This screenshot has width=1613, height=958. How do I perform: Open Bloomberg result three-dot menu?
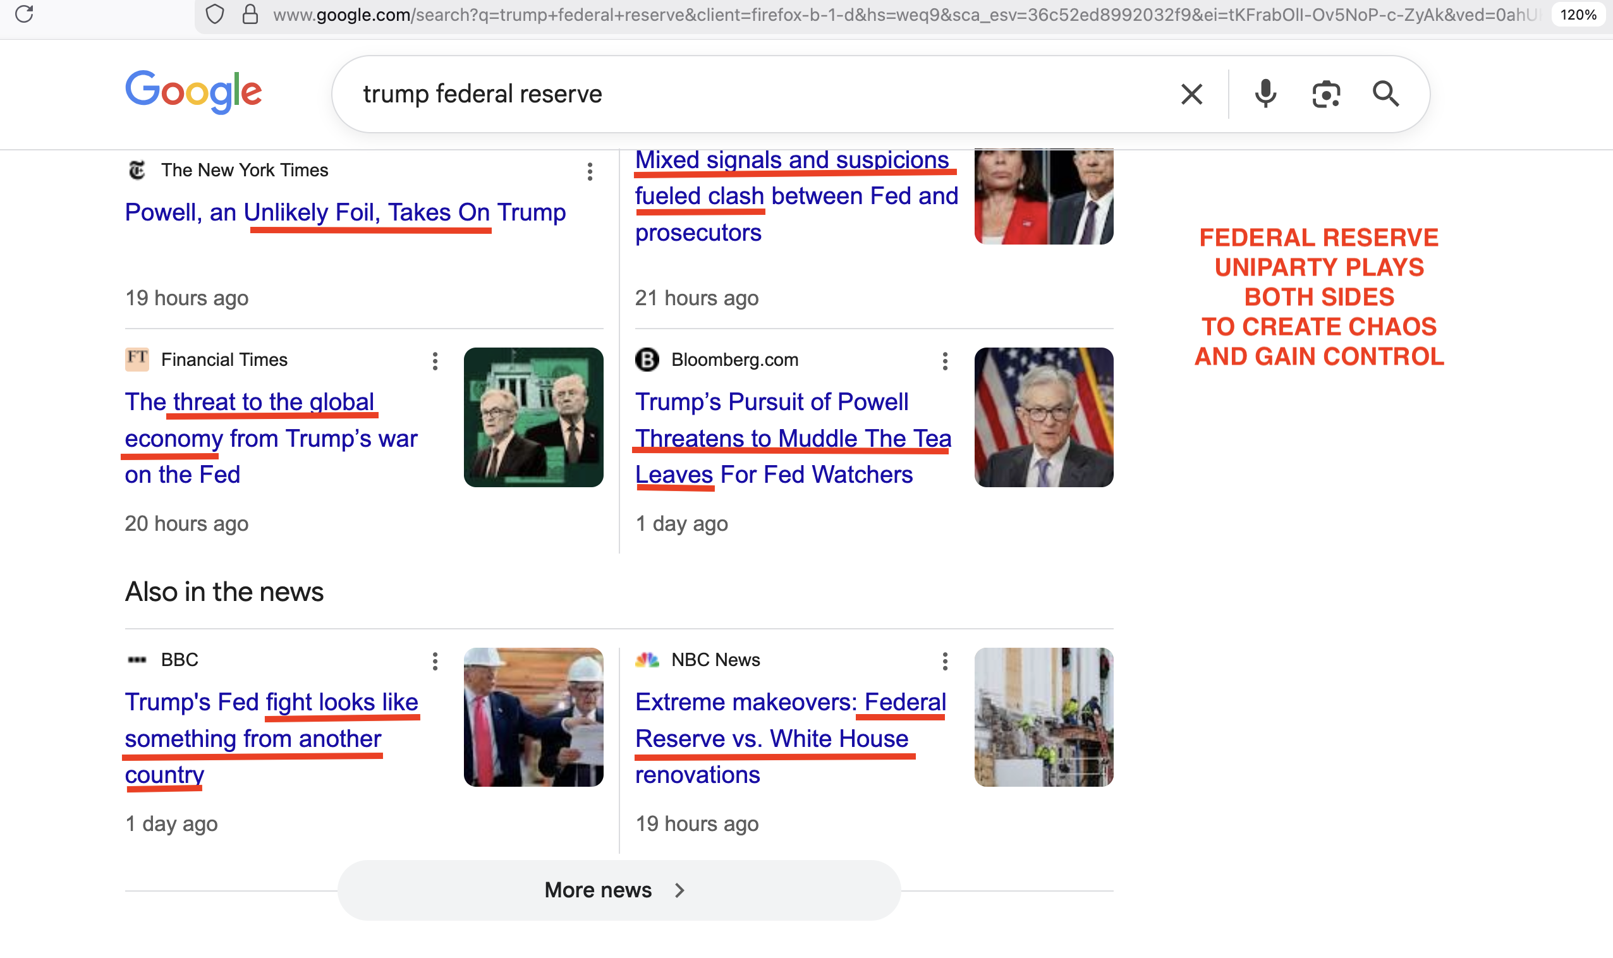(x=945, y=361)
